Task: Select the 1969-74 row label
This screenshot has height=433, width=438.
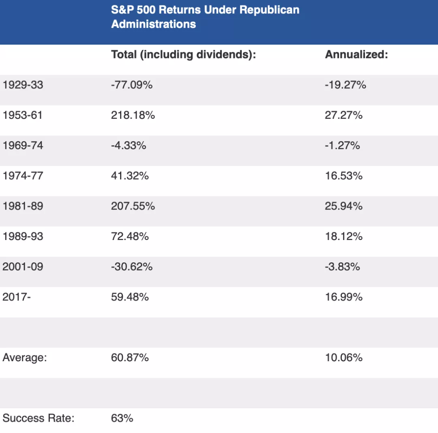Action: click(x=23, y=146)
